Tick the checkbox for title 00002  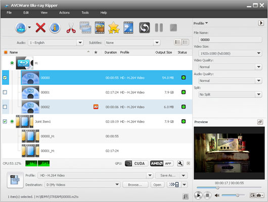pos(5,107)
